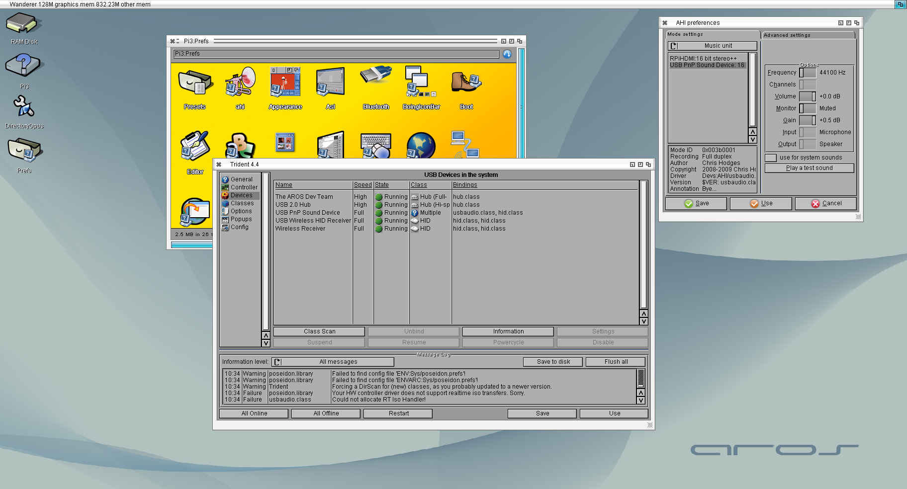
Task: Adjust the Volume slider knob
Action: [814, 96]
